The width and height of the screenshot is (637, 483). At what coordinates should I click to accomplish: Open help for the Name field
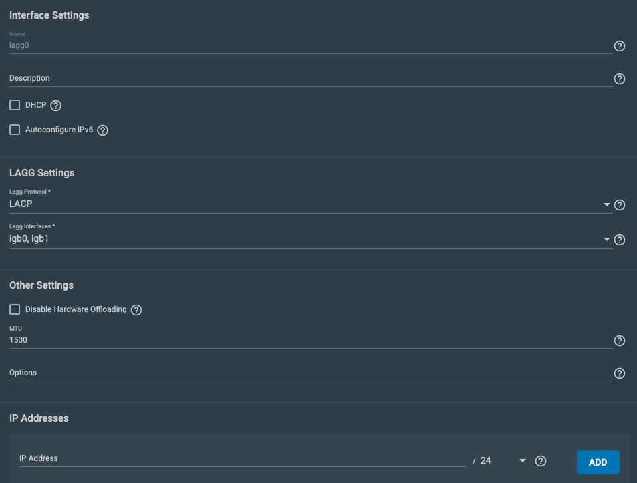[619, 46]
